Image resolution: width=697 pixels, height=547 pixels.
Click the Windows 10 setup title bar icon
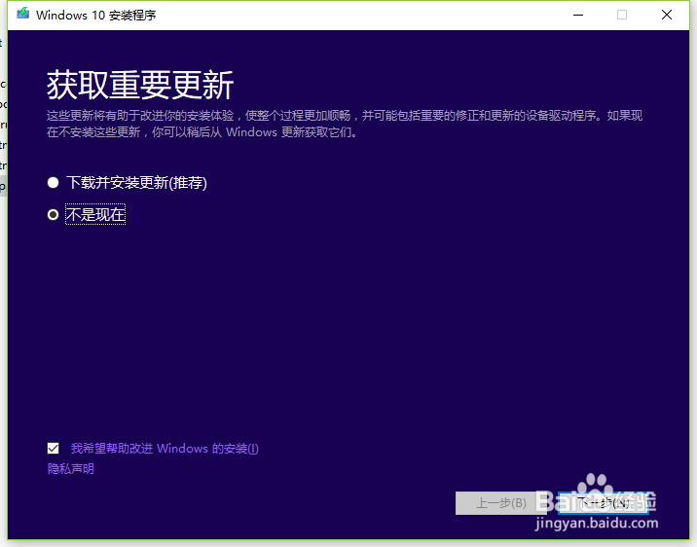[x=22, y=14]
